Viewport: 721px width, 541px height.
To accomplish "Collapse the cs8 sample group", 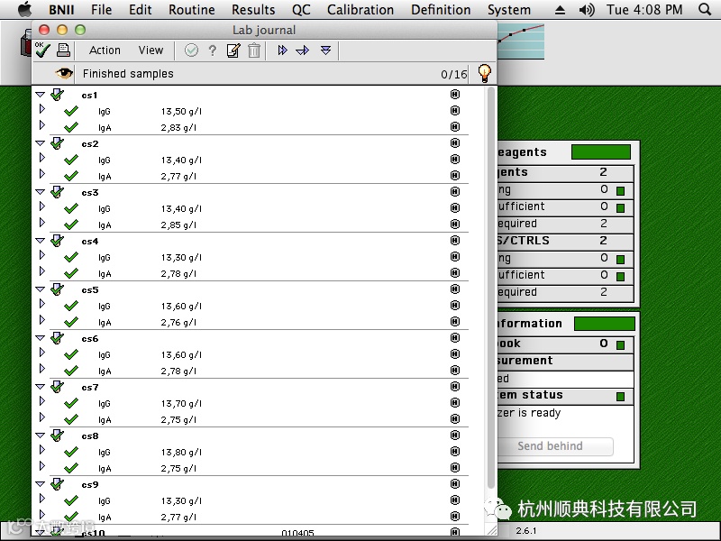I will 41,436.
